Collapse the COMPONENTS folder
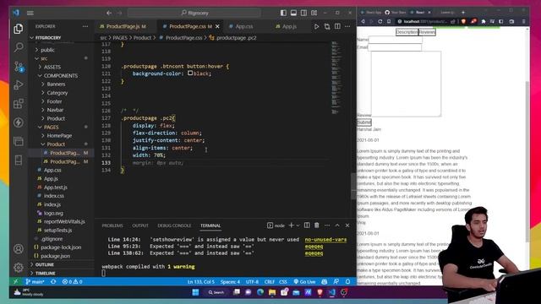The image size is (541, 304). [61, 76]
